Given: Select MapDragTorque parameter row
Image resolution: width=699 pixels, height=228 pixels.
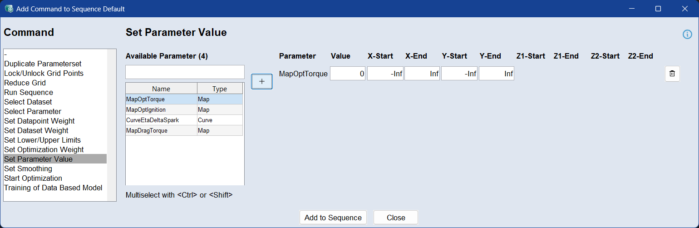Looking at the screenshot, I should [x=147, y=130].
